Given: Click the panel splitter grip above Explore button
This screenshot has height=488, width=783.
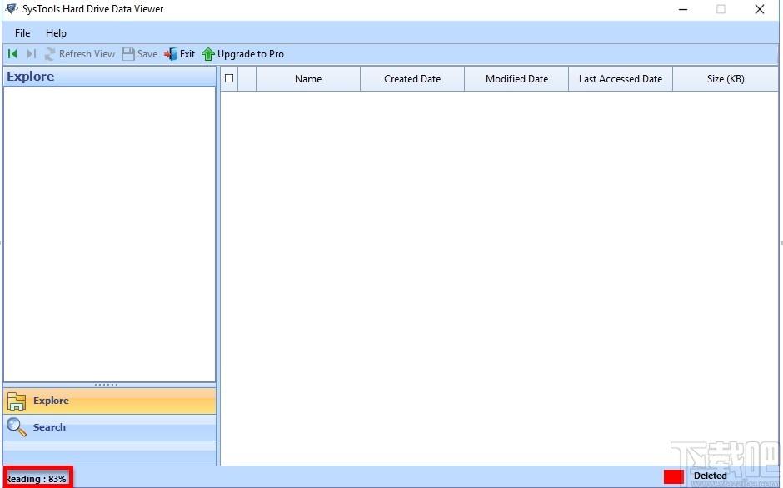Looking at the screenshot, I should click(x=107, y=385).
